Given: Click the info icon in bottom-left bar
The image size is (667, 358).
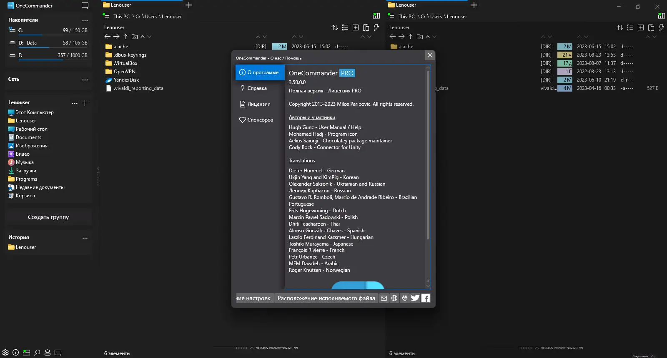Looking at the screenshot, I should pos(16,353).
